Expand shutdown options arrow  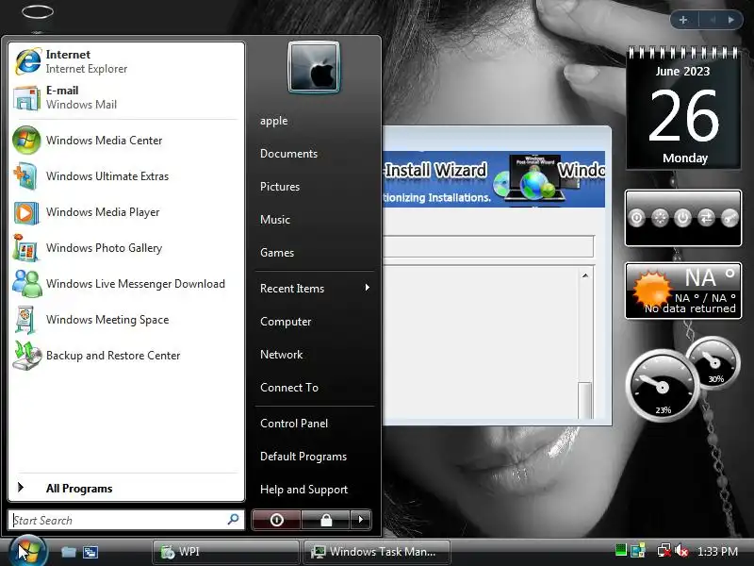tap(361, 520)
